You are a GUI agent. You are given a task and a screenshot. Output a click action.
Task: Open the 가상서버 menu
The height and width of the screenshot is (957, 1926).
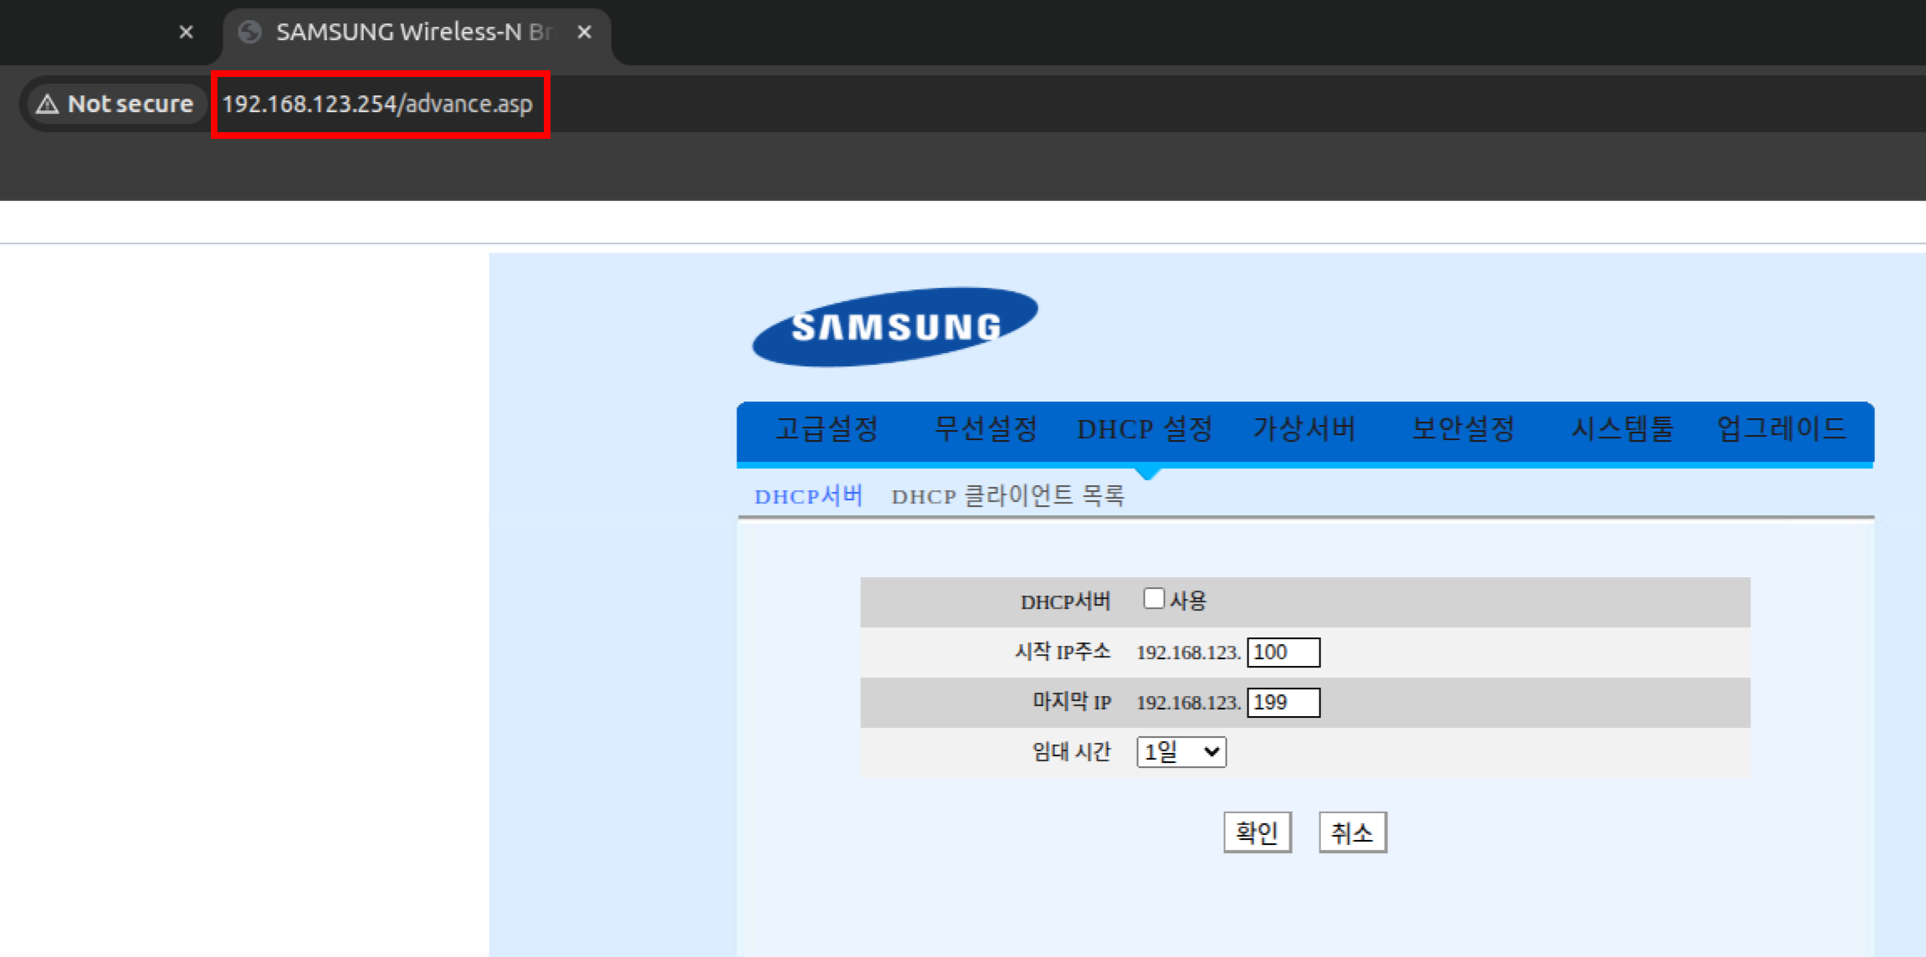click(x=1304, y=429)
